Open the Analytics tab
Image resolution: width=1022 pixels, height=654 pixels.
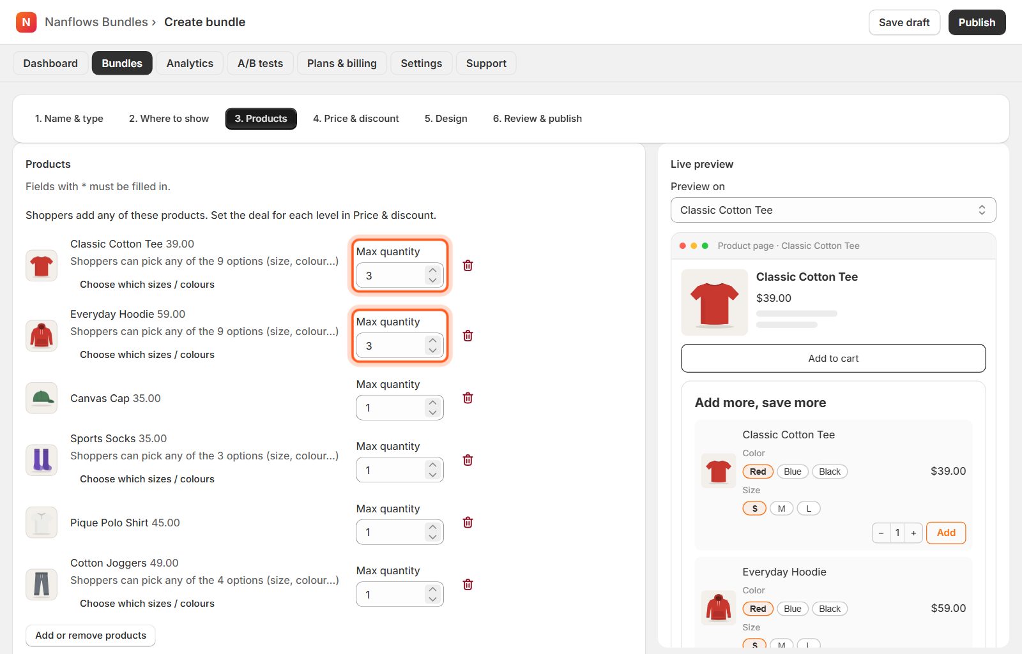click(x=190, y=63)
